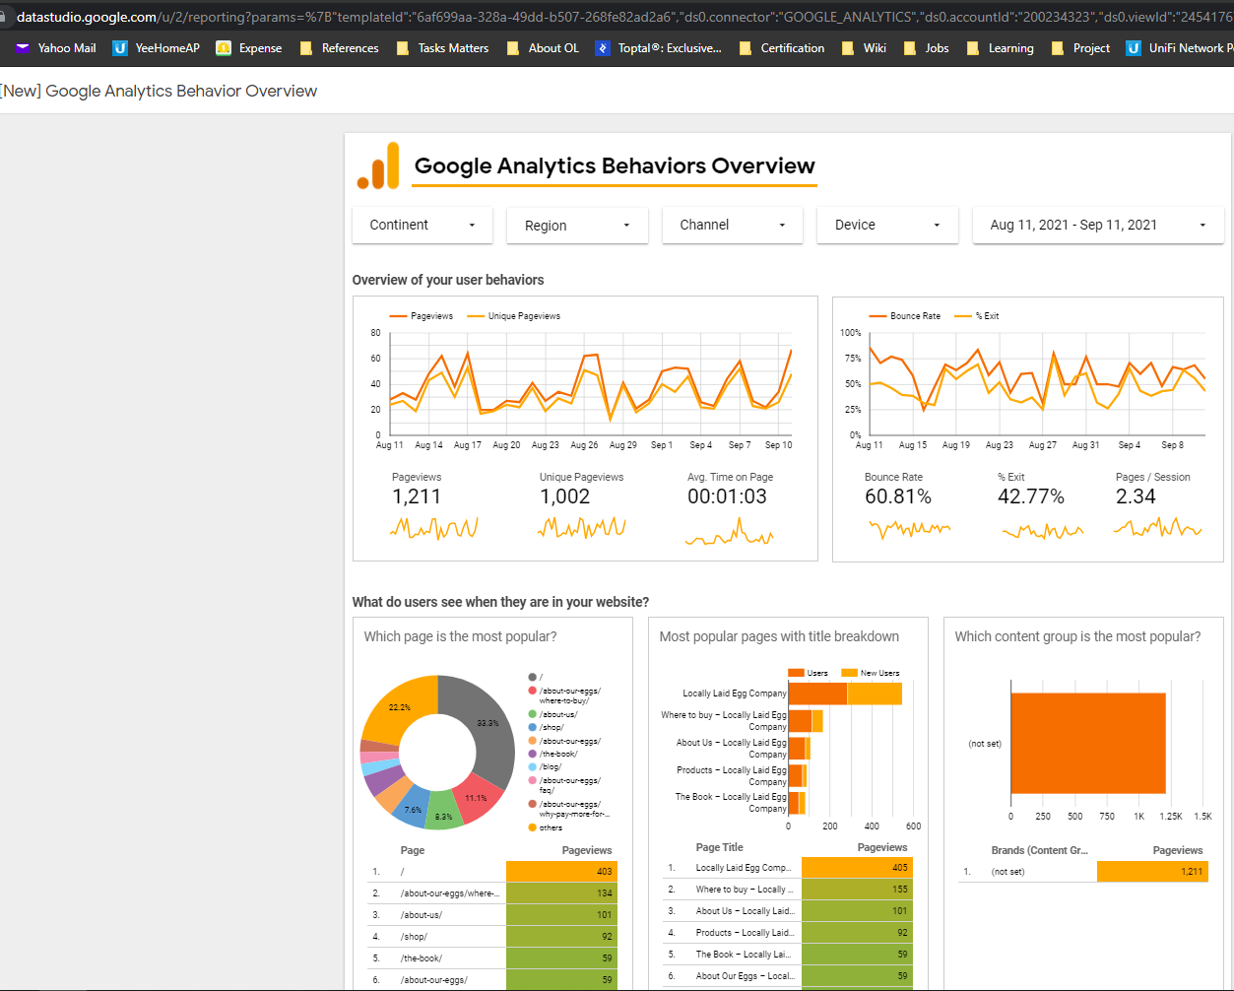Click the '[New] Google Analytics Behavior Overview' report name
1234x991 pixels.
click(159, 91)
